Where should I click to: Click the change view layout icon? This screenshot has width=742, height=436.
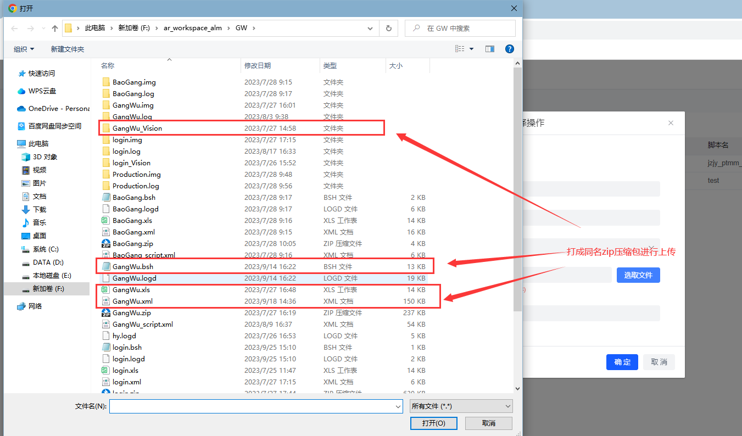coord(460,49)
